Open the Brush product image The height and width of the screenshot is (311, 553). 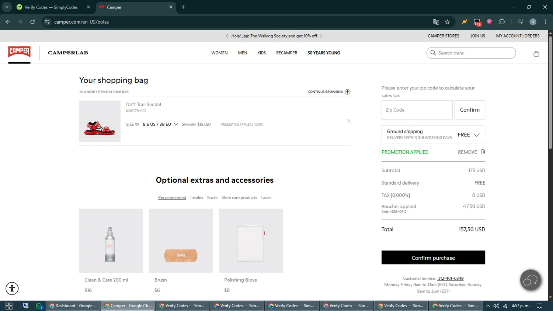pyautogui.click(x=181, y=241)
